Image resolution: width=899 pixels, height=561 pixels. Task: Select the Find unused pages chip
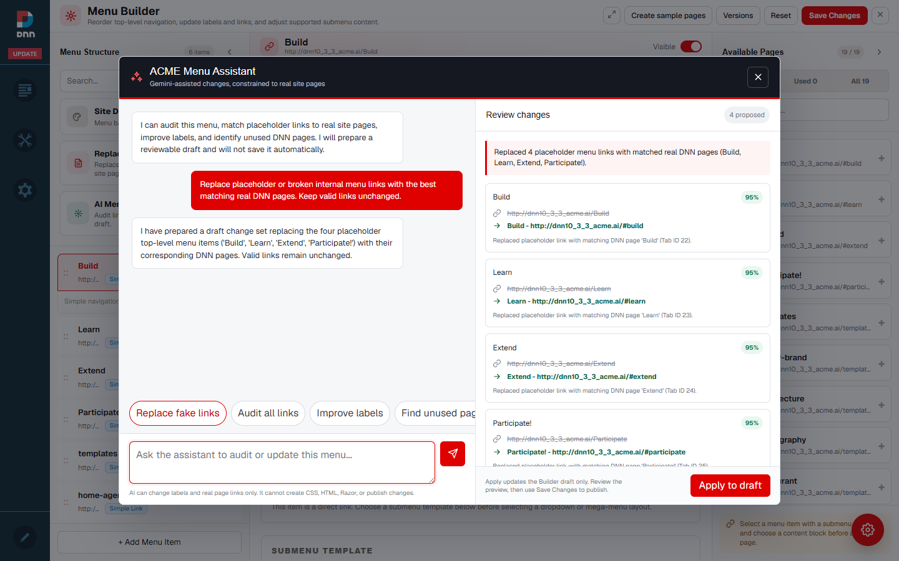tap(435, 413)
